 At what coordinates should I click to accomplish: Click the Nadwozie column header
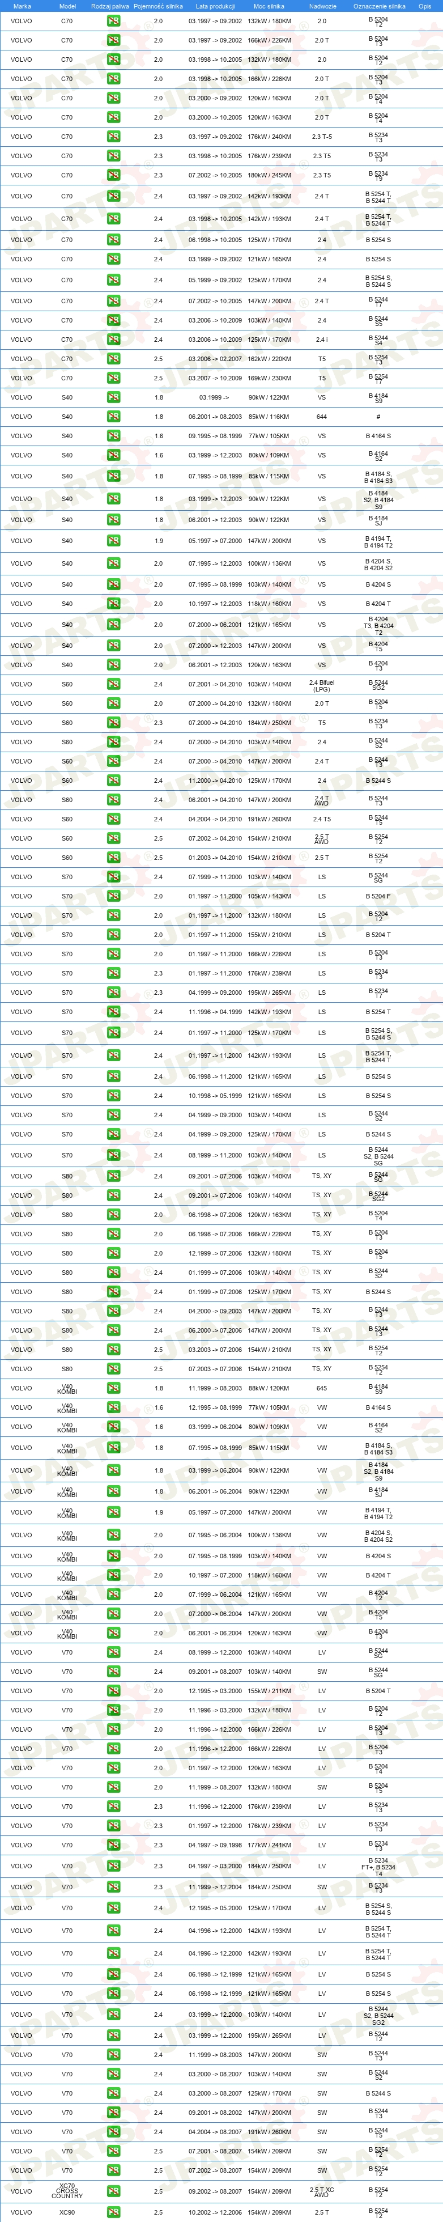coord(322,6)
